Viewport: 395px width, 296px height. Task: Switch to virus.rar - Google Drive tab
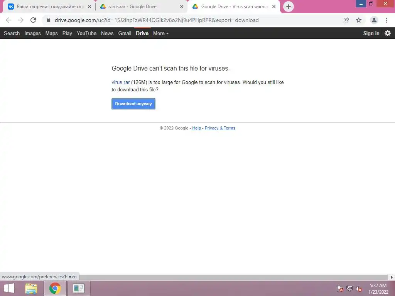pyautogui.click(x=141, y=7)
